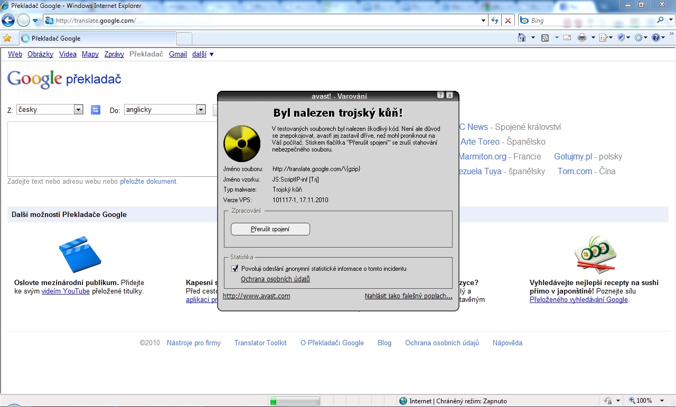Viewport: 676px width, 407px height.
Task: Click the browser Forward arrow button
Action: [x=23, y=21]
